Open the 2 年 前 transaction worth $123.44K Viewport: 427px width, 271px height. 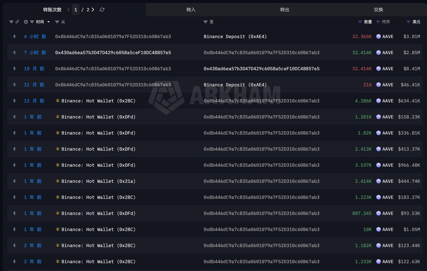pos(33,245)
